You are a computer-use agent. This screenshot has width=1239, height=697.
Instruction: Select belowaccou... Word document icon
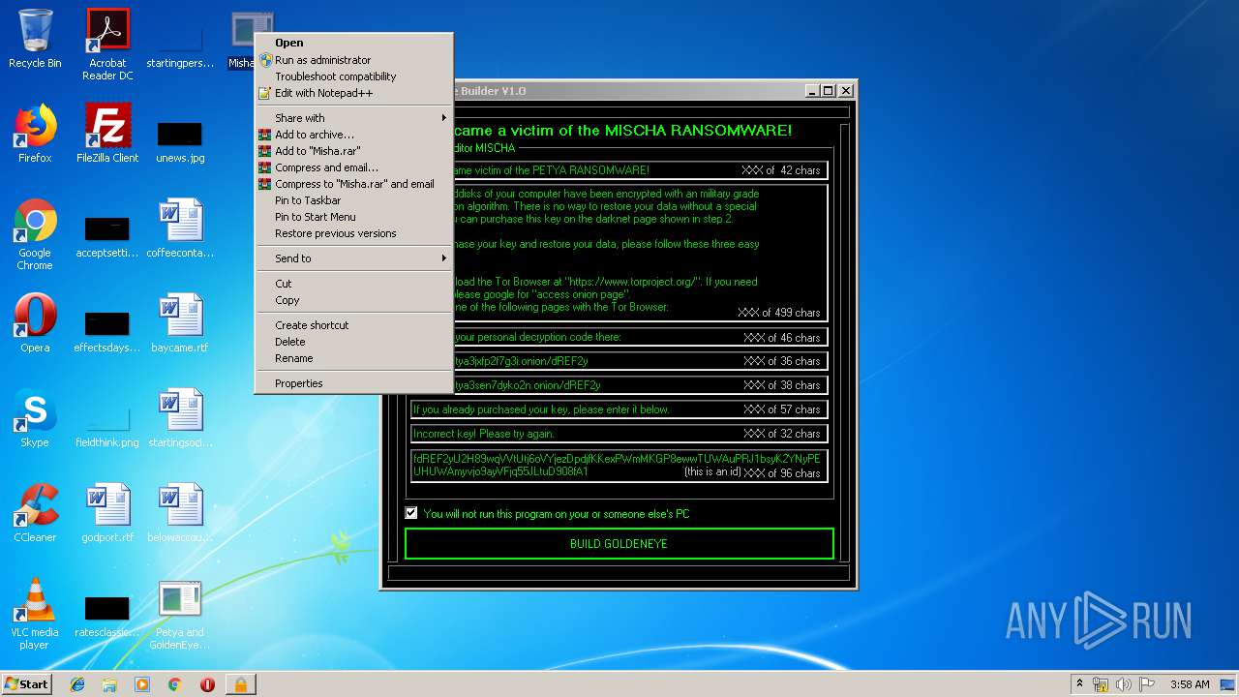[180, 513]
